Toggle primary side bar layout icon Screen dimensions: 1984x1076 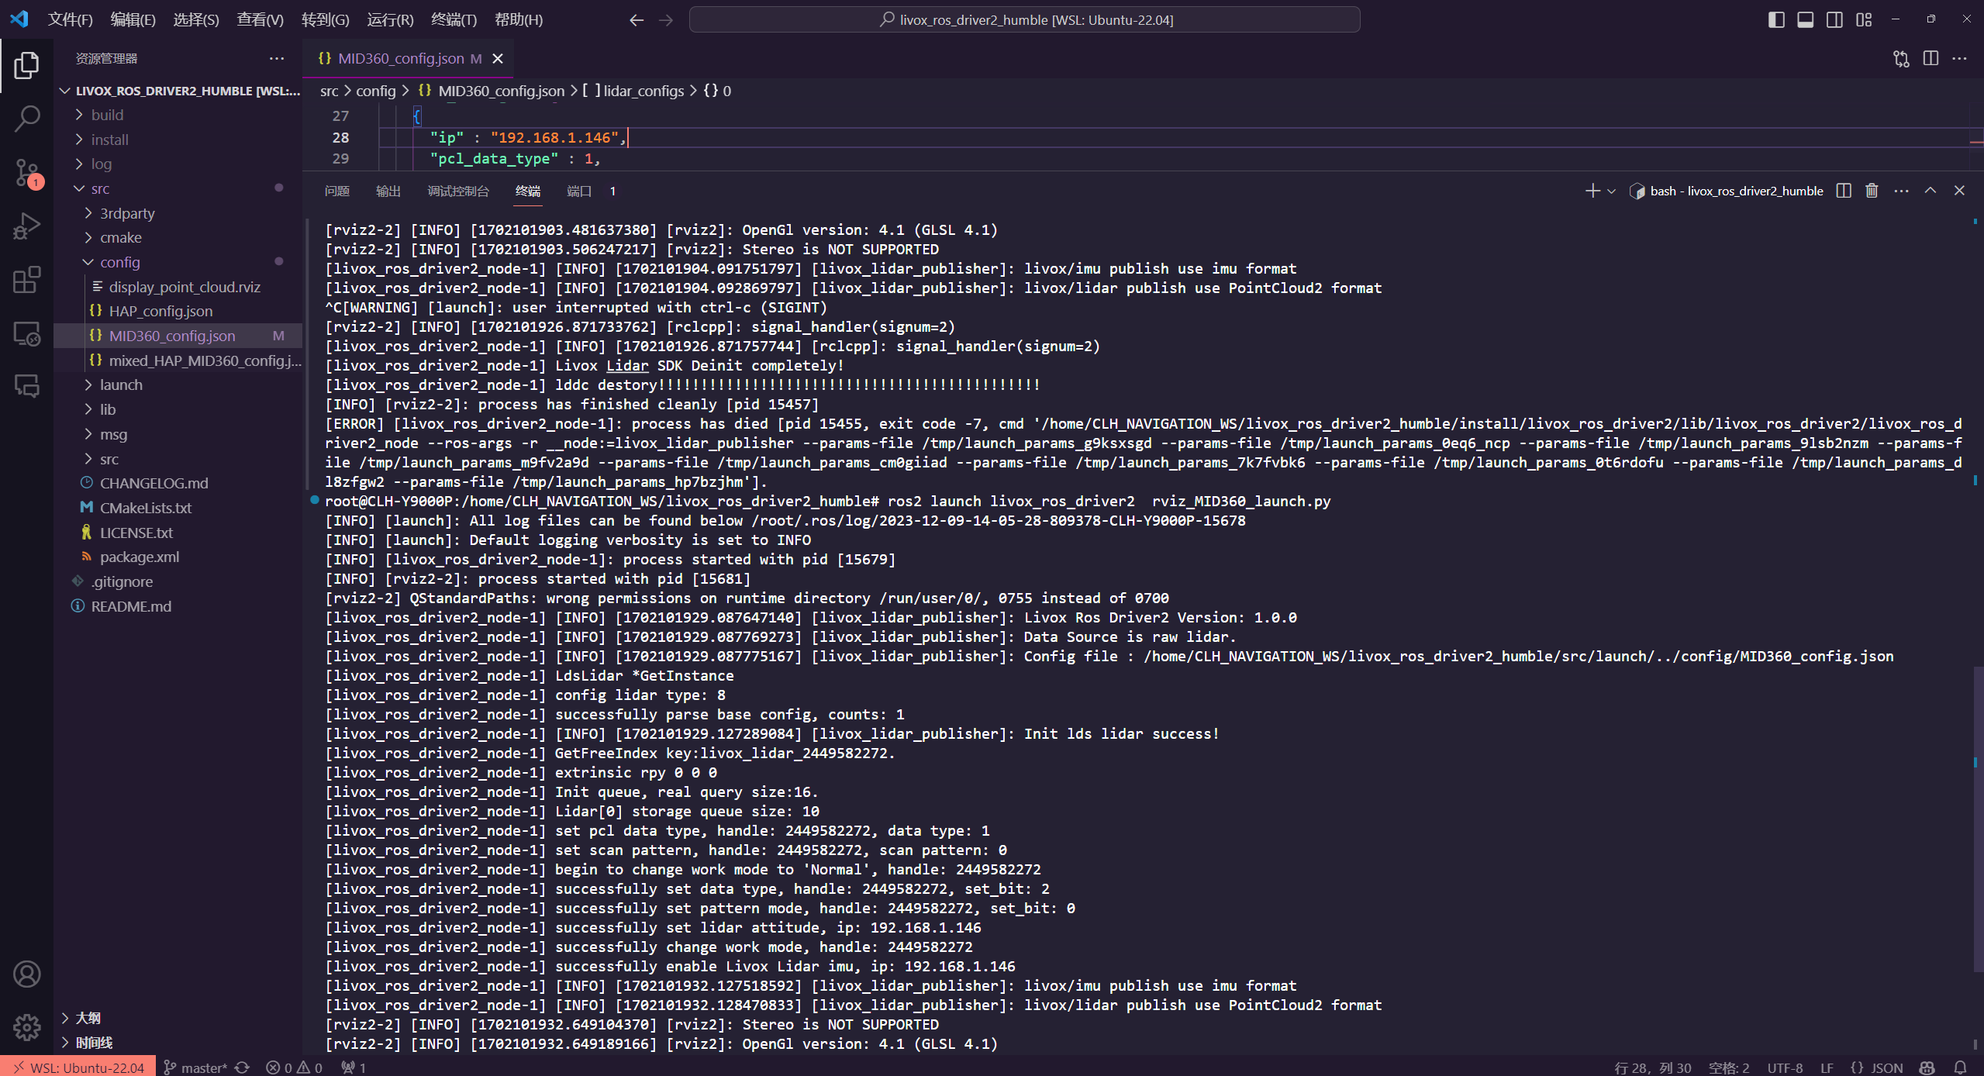pos(1776,20)
